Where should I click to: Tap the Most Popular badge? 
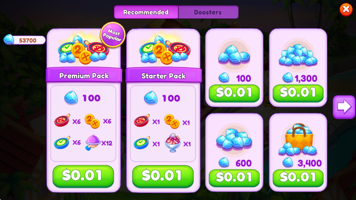pos(113,35)
